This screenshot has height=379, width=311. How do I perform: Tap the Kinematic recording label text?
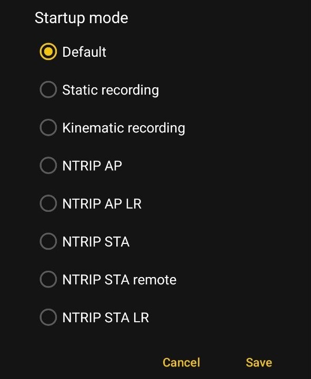pyautogui.click(x=124, y=128)
